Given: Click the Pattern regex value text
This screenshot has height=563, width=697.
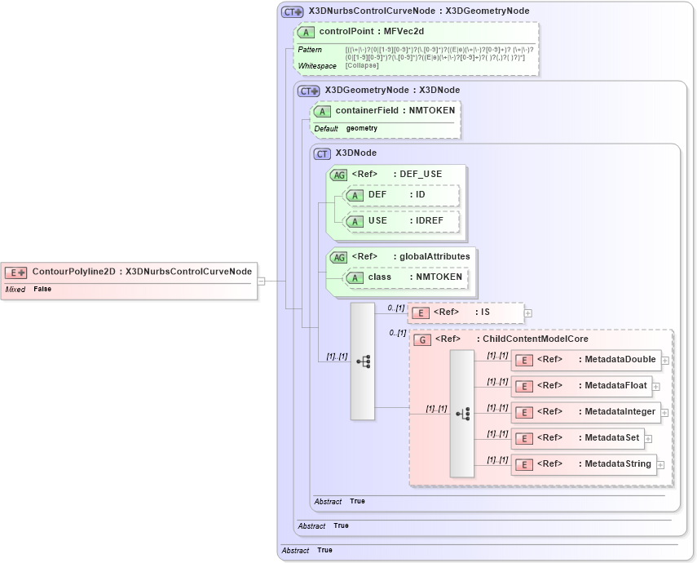Looking at the screenshot, I should point(439,53).
